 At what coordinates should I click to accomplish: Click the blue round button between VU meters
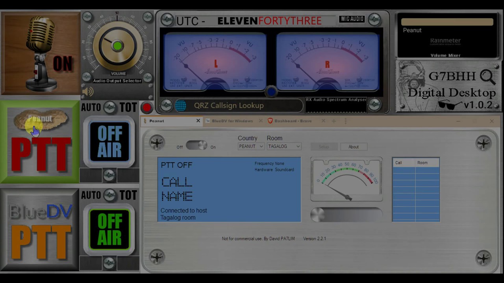(271, 92)
